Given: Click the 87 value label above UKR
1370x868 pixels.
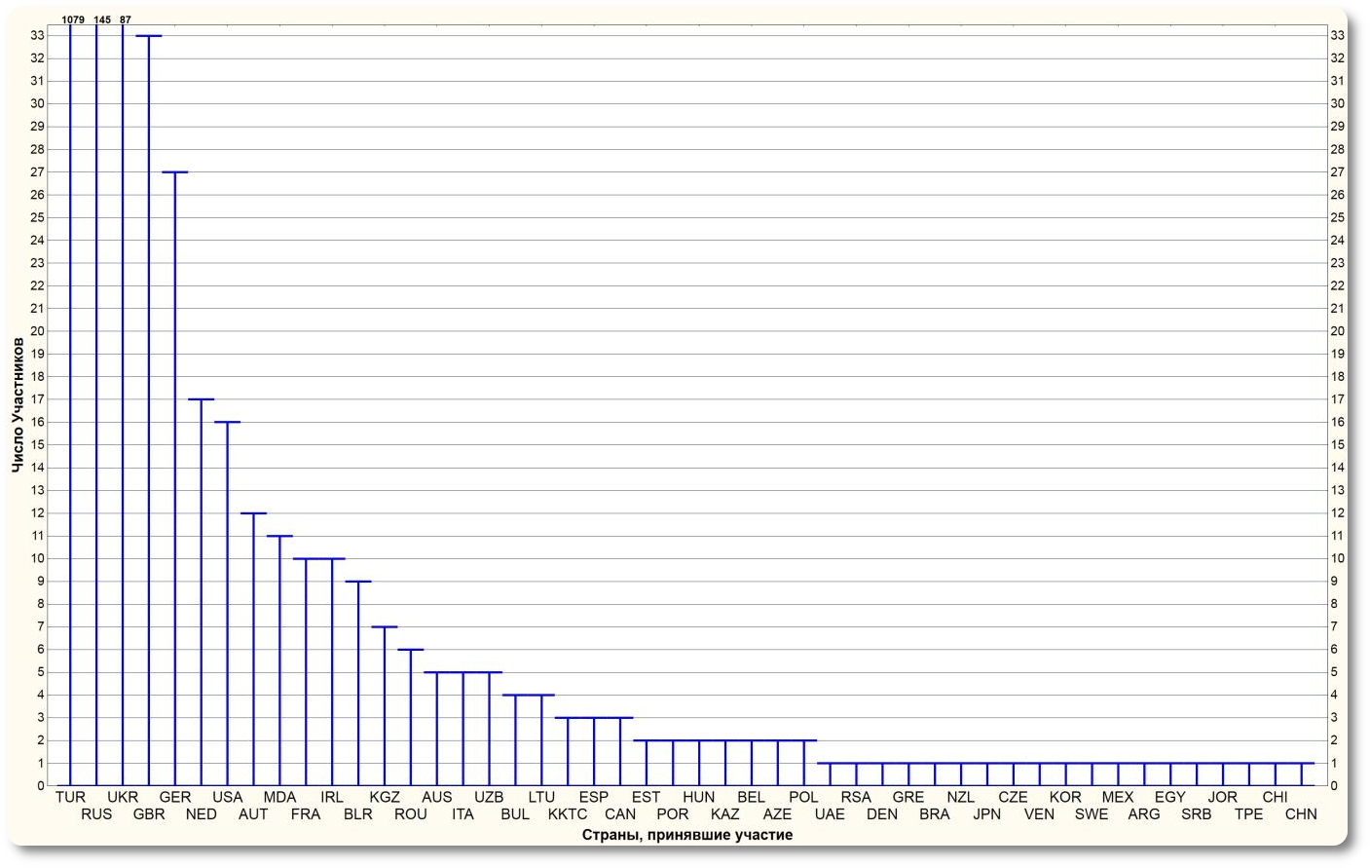Looking at the screenshot, I should click(x=126, y=19).
